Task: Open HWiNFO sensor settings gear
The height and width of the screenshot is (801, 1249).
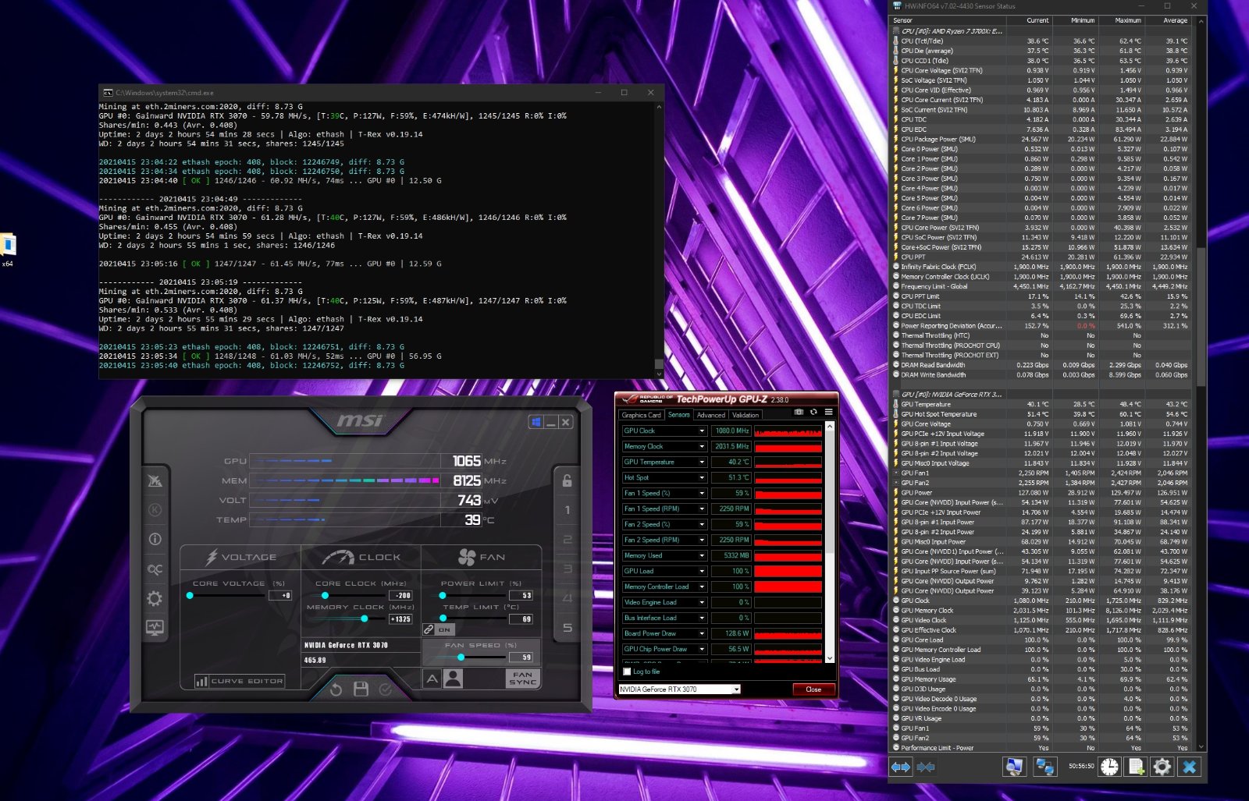Action: click(1162, 767)
